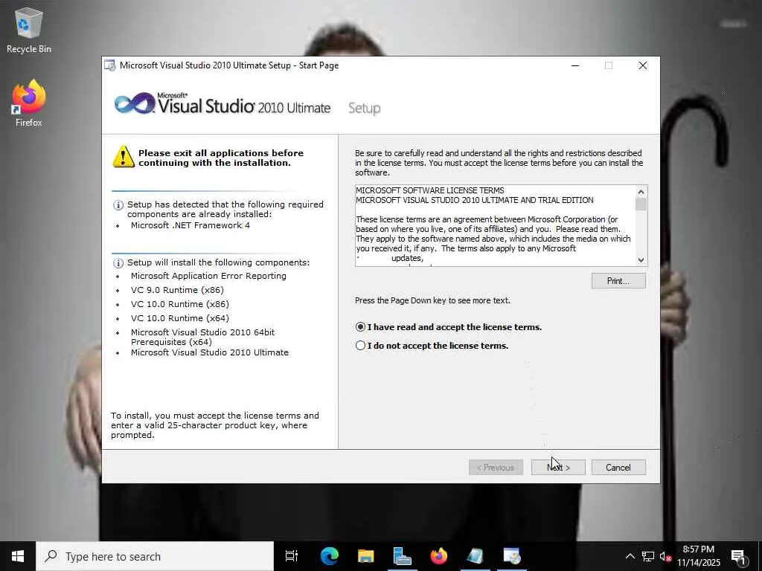Click the 'Setup' header label

[365, 108]
